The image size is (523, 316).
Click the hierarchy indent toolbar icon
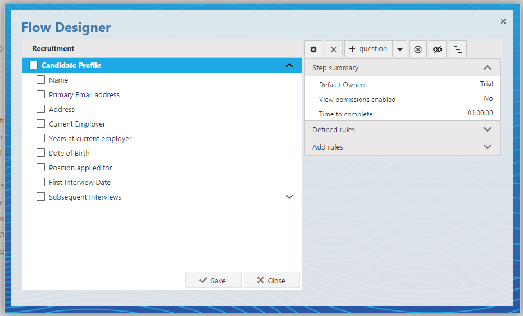(x=458, y=49)
